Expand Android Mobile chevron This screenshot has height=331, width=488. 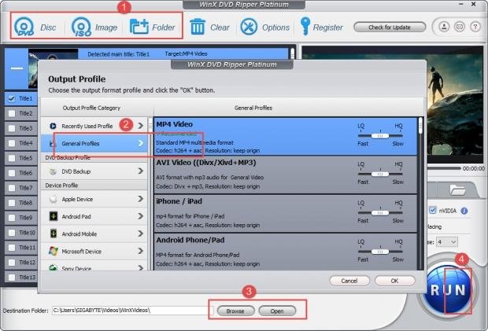pos(141,234)
